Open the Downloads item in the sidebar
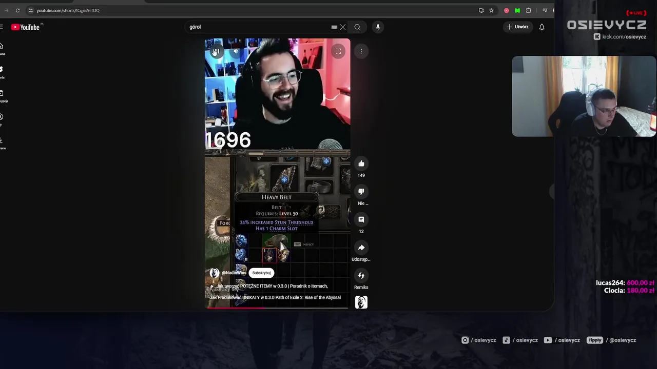Image resolution: width=657 pixels, height=369 pixels. 3,143
